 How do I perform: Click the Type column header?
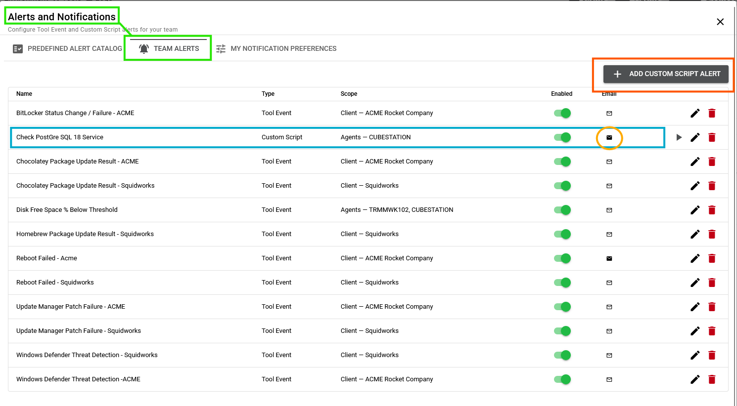point(268,94)
